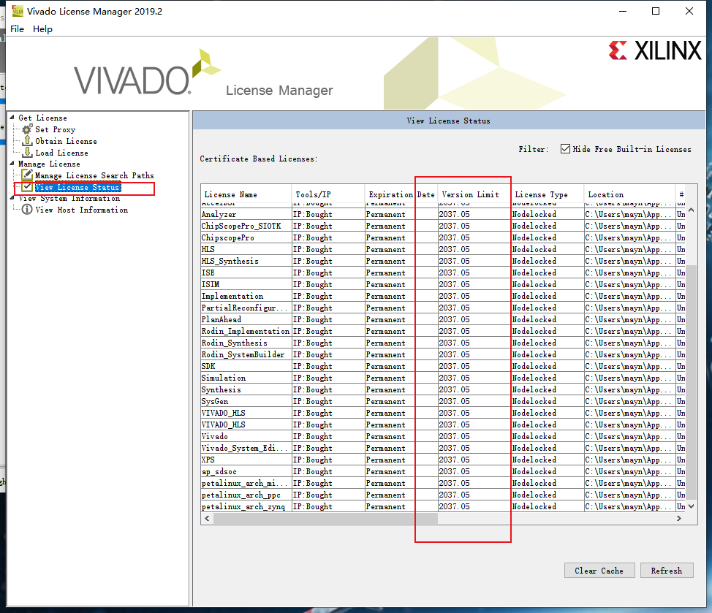Select the Rodin_SystemBuilder license row
Image resolution: width=712 pixels, height=613 pixels.
coord(443,354)
